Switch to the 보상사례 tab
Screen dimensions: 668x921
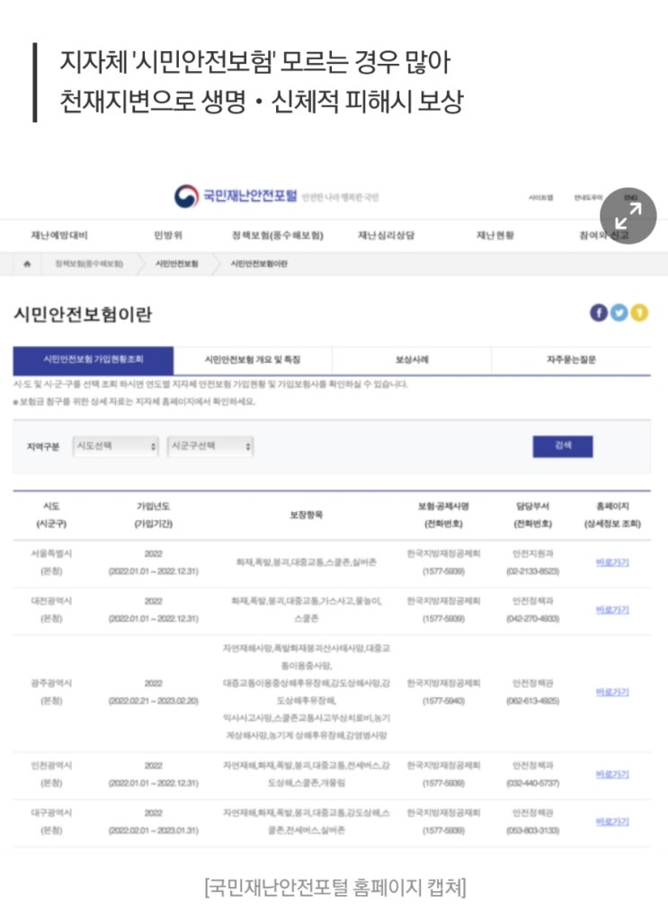[x=412, y=360]
